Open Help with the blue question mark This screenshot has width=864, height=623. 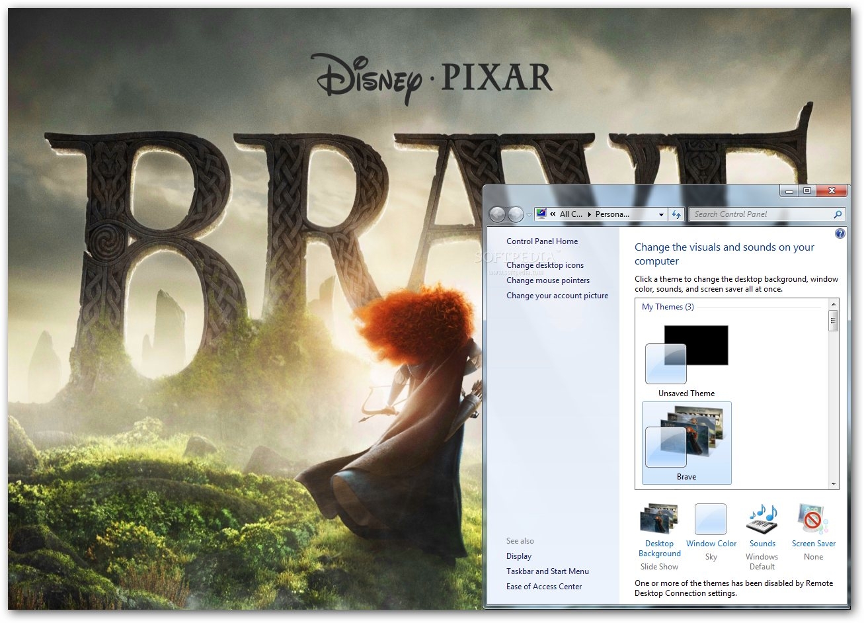pos(840,233)
